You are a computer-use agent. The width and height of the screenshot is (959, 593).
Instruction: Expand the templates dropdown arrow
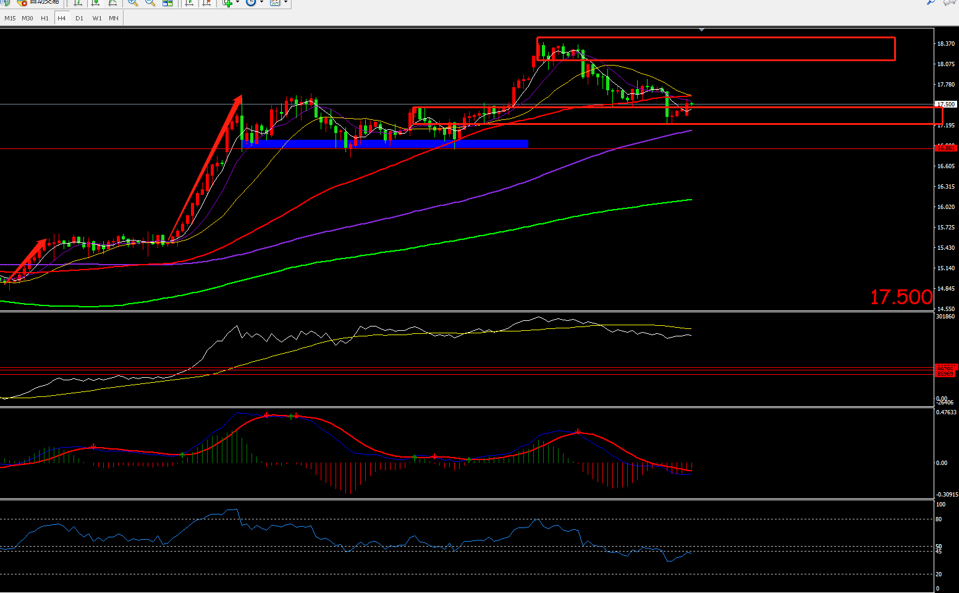pyautogui.click(x=285, y=2)
